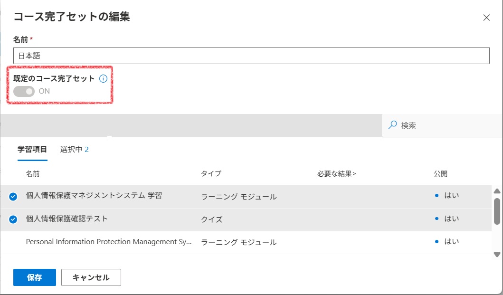Click the 名前 text field containing 日本語
Screen dimensions: 503x295
251,56
